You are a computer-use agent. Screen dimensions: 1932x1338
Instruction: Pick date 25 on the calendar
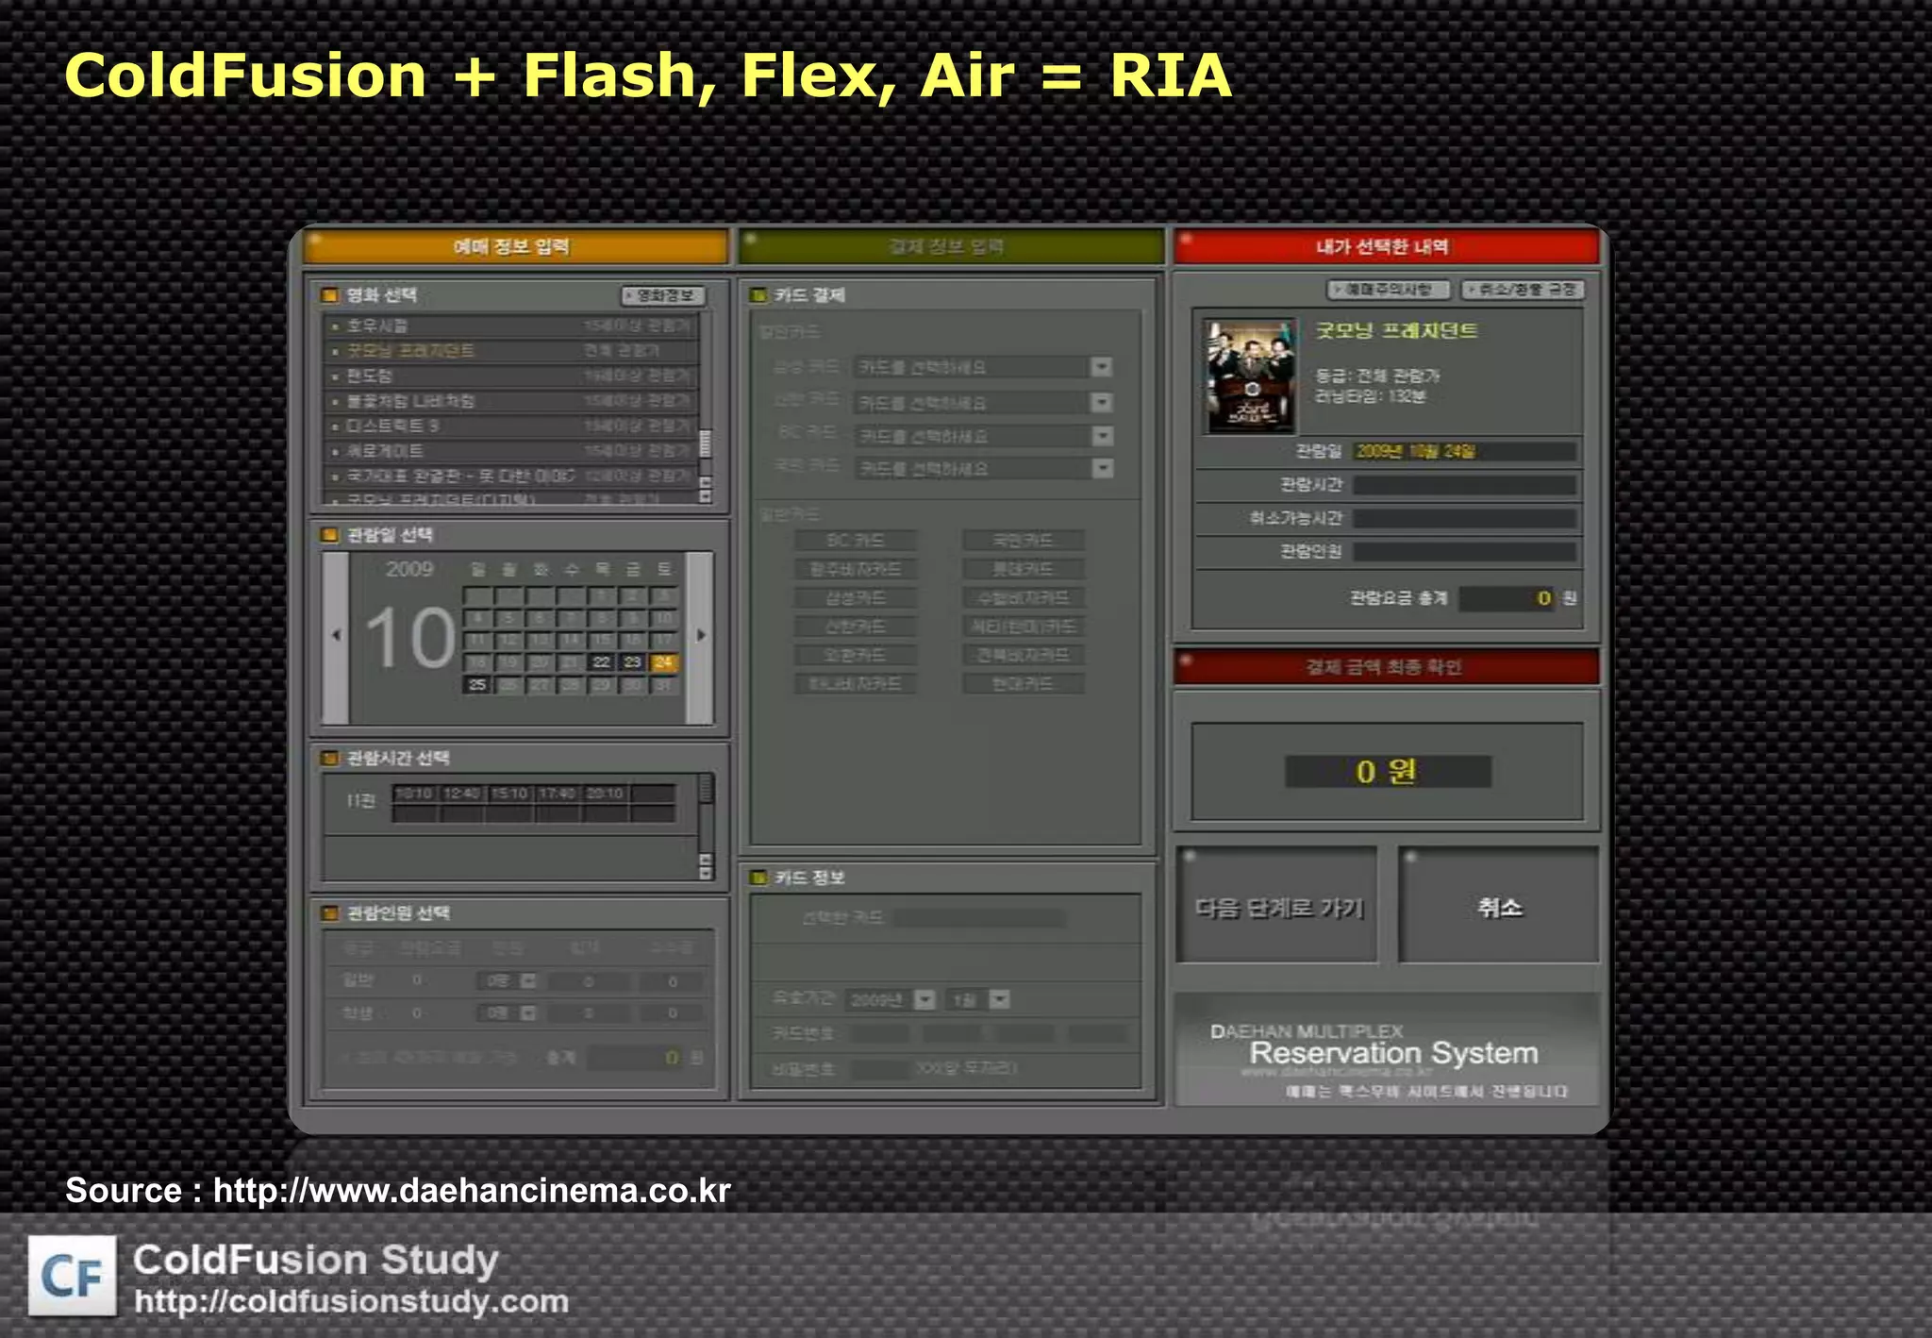[x=477, y=684]
